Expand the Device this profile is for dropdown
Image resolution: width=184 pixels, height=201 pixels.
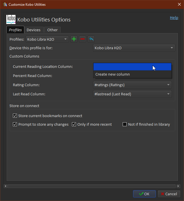tap(134, 48)
